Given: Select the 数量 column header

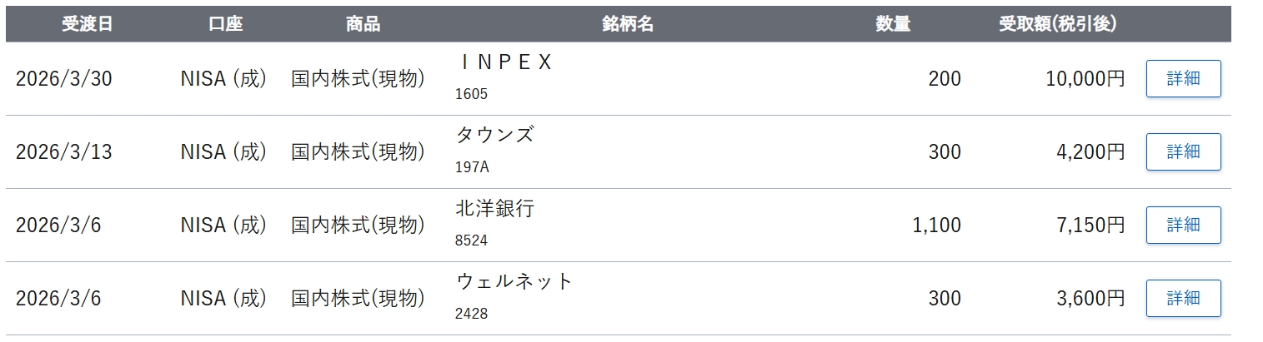Looking at the screenshot, I should click(x=892, y=24).
